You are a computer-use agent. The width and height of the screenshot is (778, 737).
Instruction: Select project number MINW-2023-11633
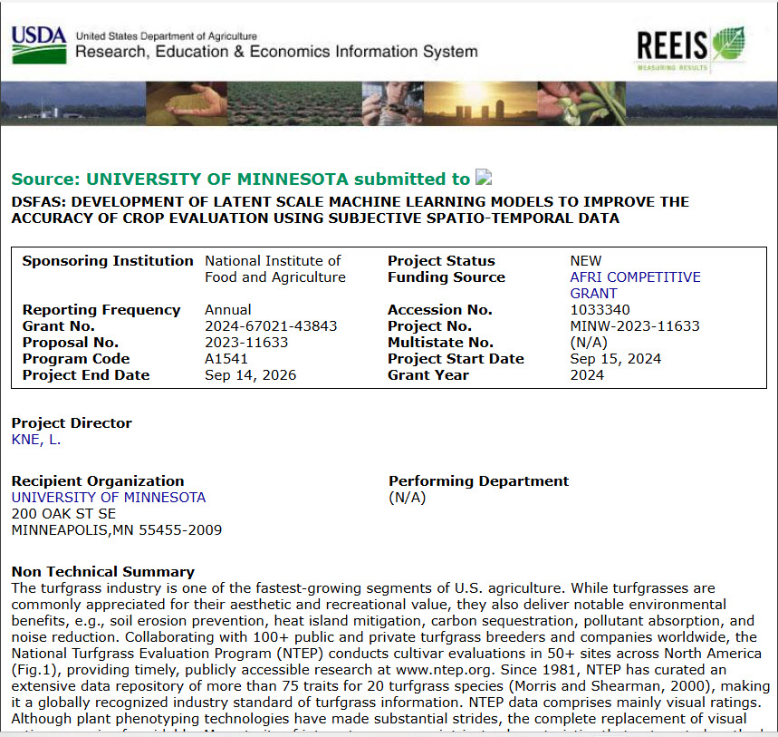pyautogui.click(x=635, y=326)
